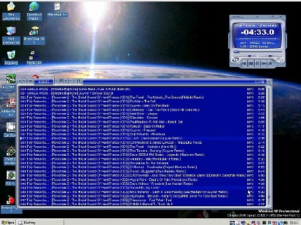Click the lines menu icon on the playlist toolbar

pos(30,81)
